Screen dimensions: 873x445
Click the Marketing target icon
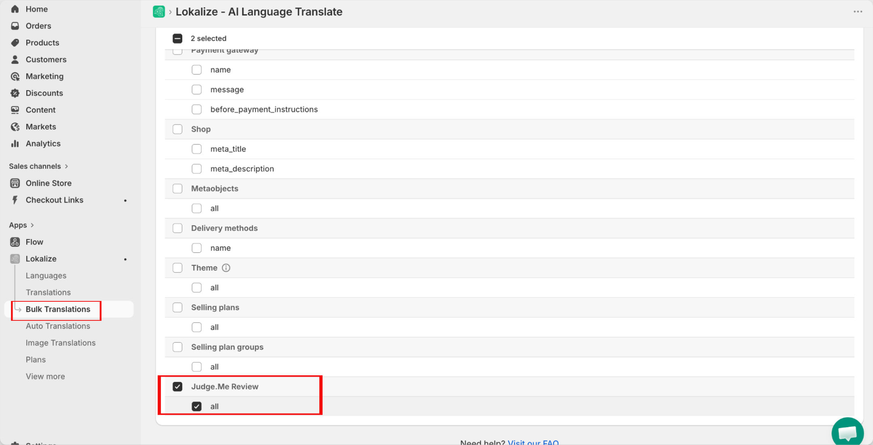(x=15, y=76)
